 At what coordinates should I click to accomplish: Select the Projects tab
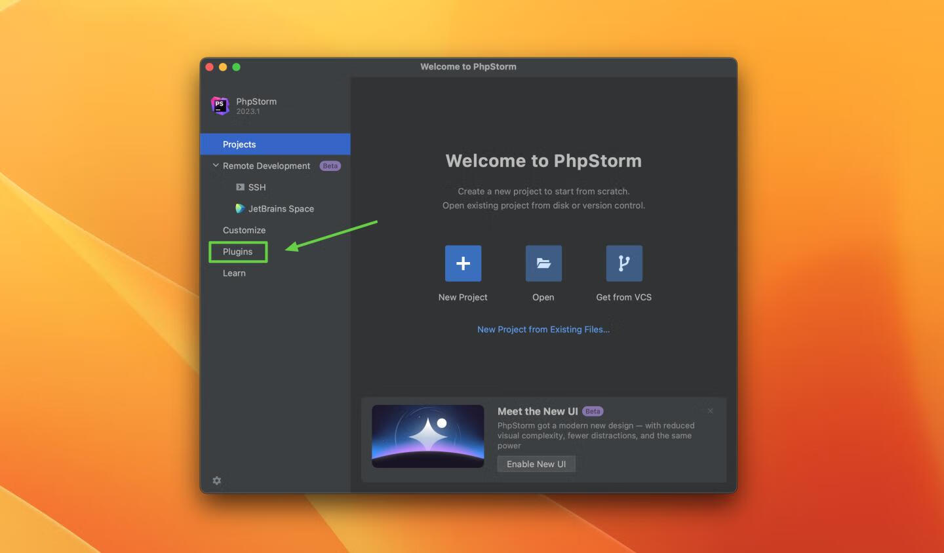tap(239, 144)
